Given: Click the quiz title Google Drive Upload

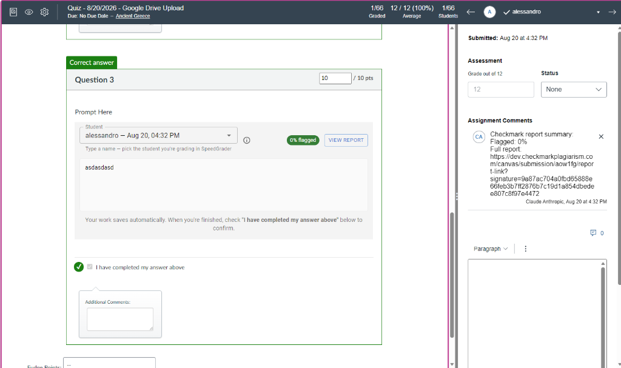Looking at the screenshot, I should point(126,8).
